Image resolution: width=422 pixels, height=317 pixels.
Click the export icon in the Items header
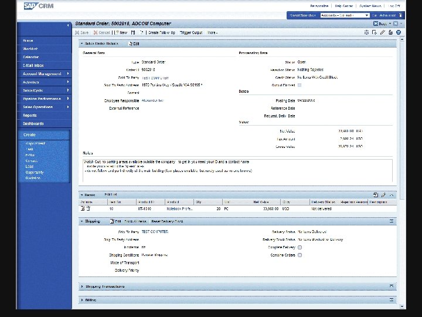pos(376,195)
